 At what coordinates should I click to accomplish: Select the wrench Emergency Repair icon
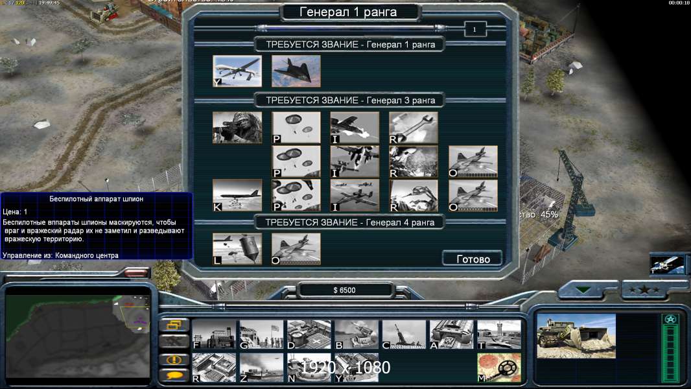(414, 127)
